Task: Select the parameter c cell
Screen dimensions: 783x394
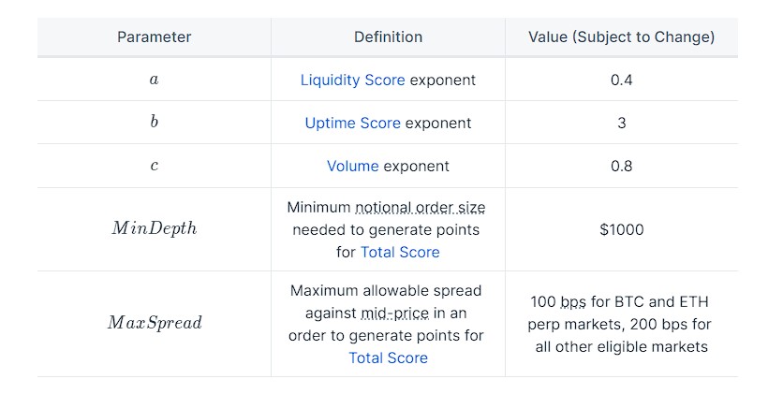Action: [x=154, y=167]
